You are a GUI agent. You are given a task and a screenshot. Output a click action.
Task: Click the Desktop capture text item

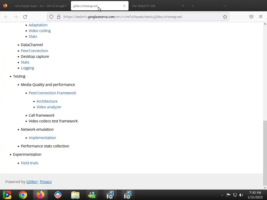[x=35, y=57]
